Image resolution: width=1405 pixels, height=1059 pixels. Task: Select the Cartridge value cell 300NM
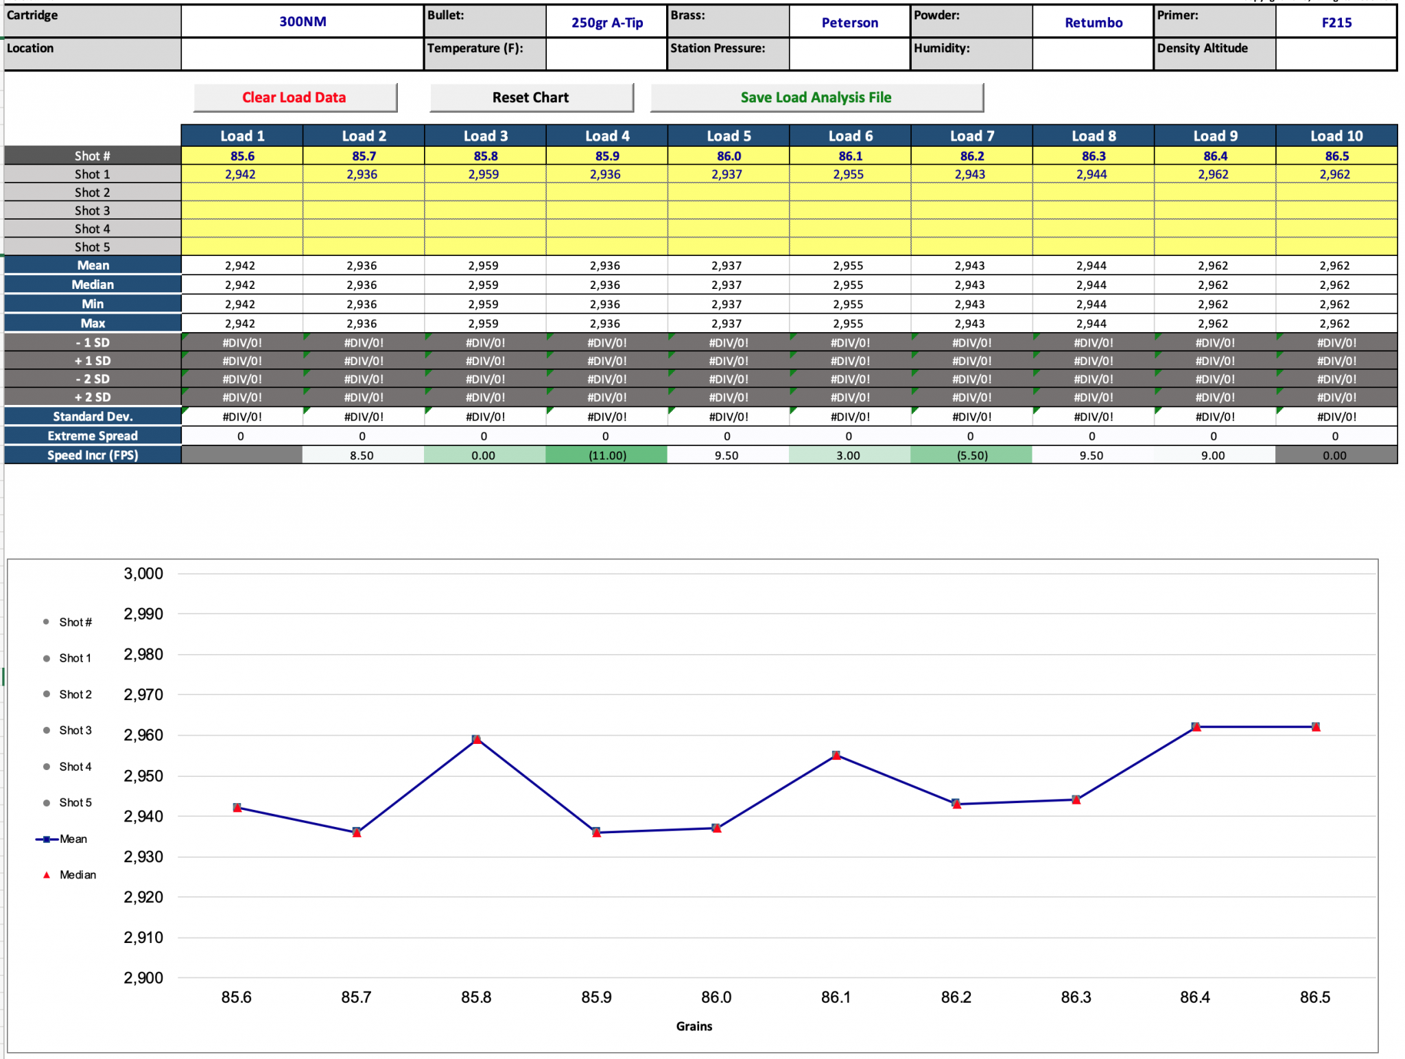coord(303,21)
